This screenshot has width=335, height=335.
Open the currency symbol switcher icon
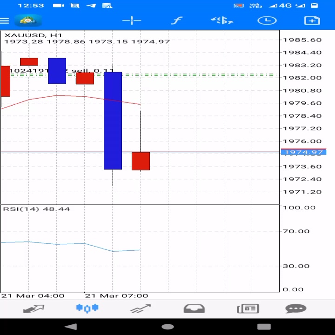[x=221, y=20]
